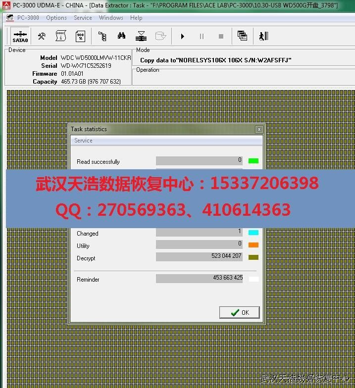The width and height of the screenshot is (355, 388).
Task: Open the Options menu
Action: pos(56,18)
